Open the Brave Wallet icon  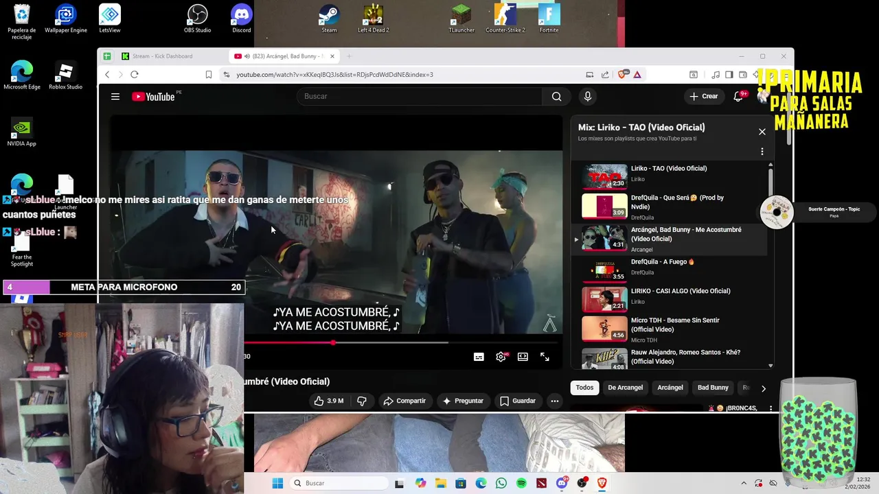coord(742,75)
